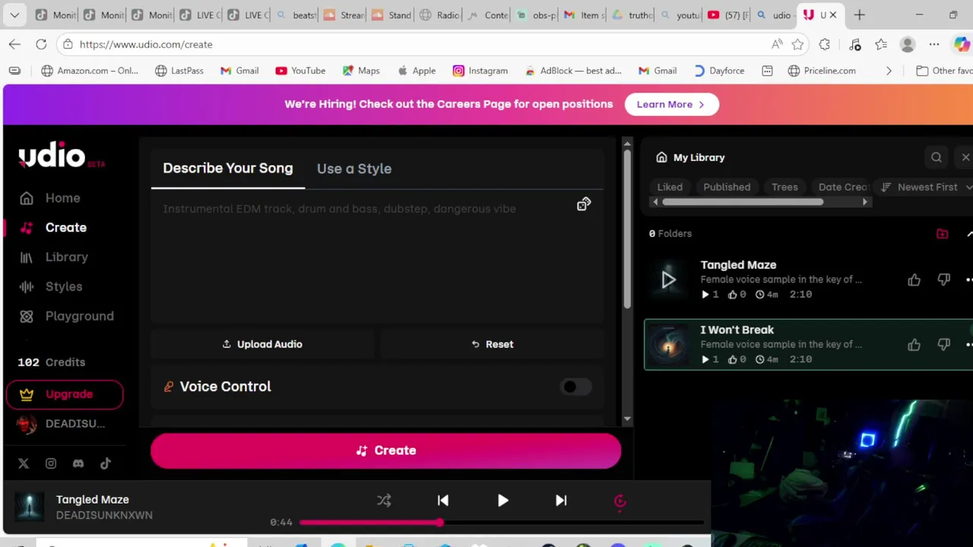Search in My Library panel

(x=937, y=157)
